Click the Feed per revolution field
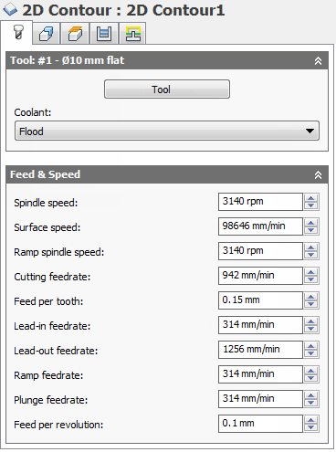The width and height of the screenshot is (336, 452). pyautogui.click(x=260, y=424)
